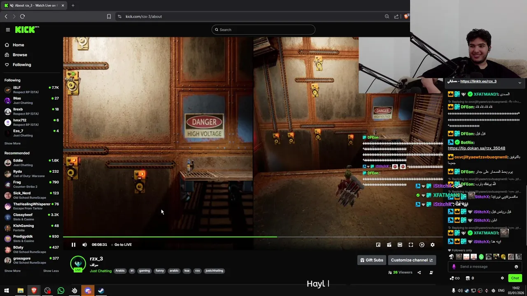The height and width of the screenshot is (296, 527).
Task: Open Windows Start menu
Action: 7,291
